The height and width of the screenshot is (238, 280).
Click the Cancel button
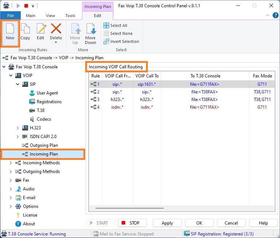tap(231, 223)
